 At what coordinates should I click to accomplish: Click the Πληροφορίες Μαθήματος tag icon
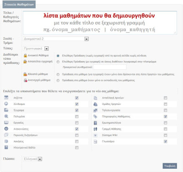click(95, 116)
